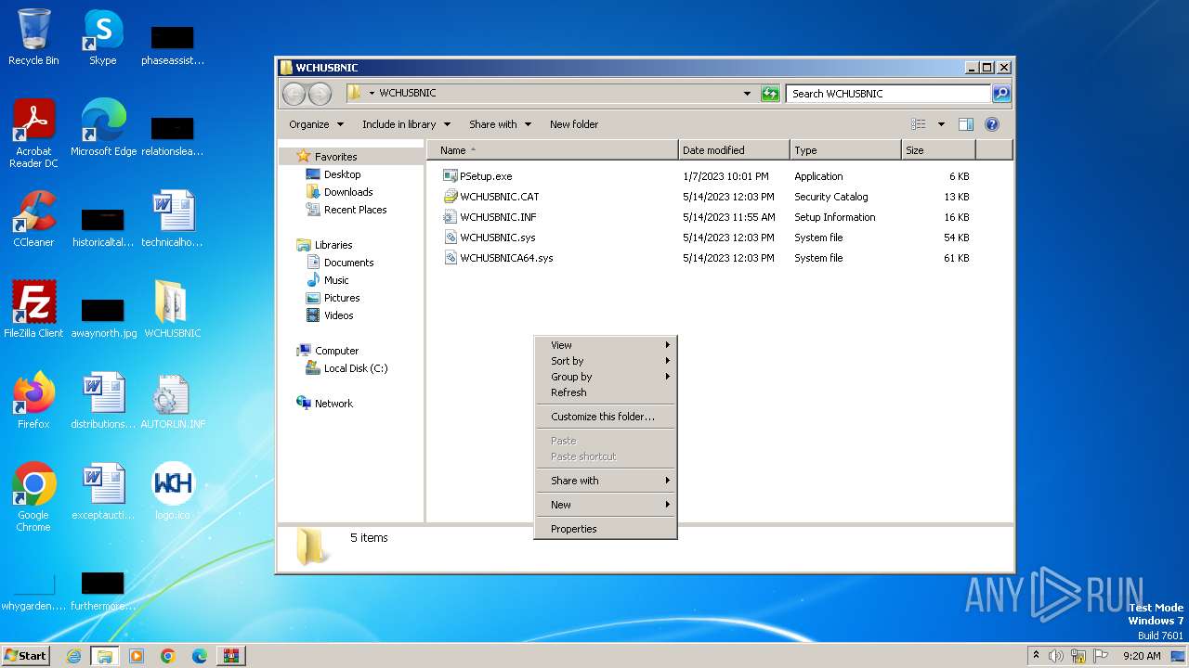Choose Refresh from the context menu
The image size is (1189, 668).
pyautogui.click(x=606, y=392)
